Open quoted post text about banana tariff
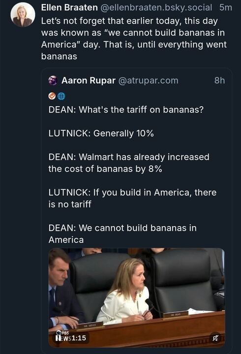The image size is (241, 354). click(x=132, y=175)
